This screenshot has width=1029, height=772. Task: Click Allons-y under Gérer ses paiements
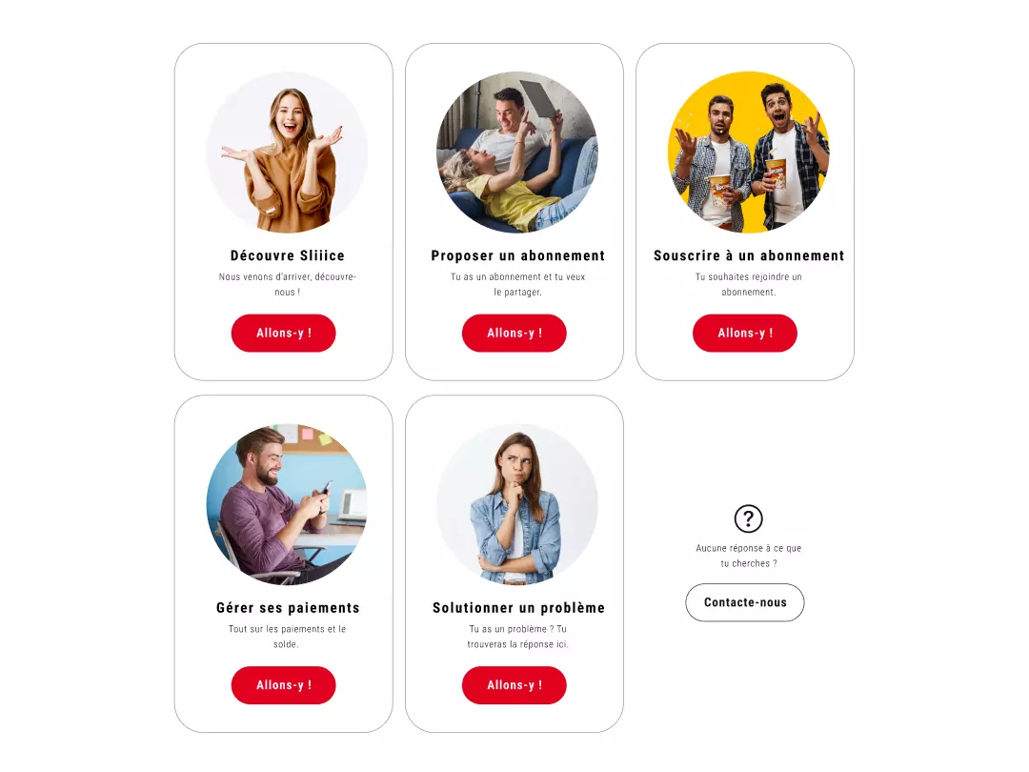coord(284,685)
